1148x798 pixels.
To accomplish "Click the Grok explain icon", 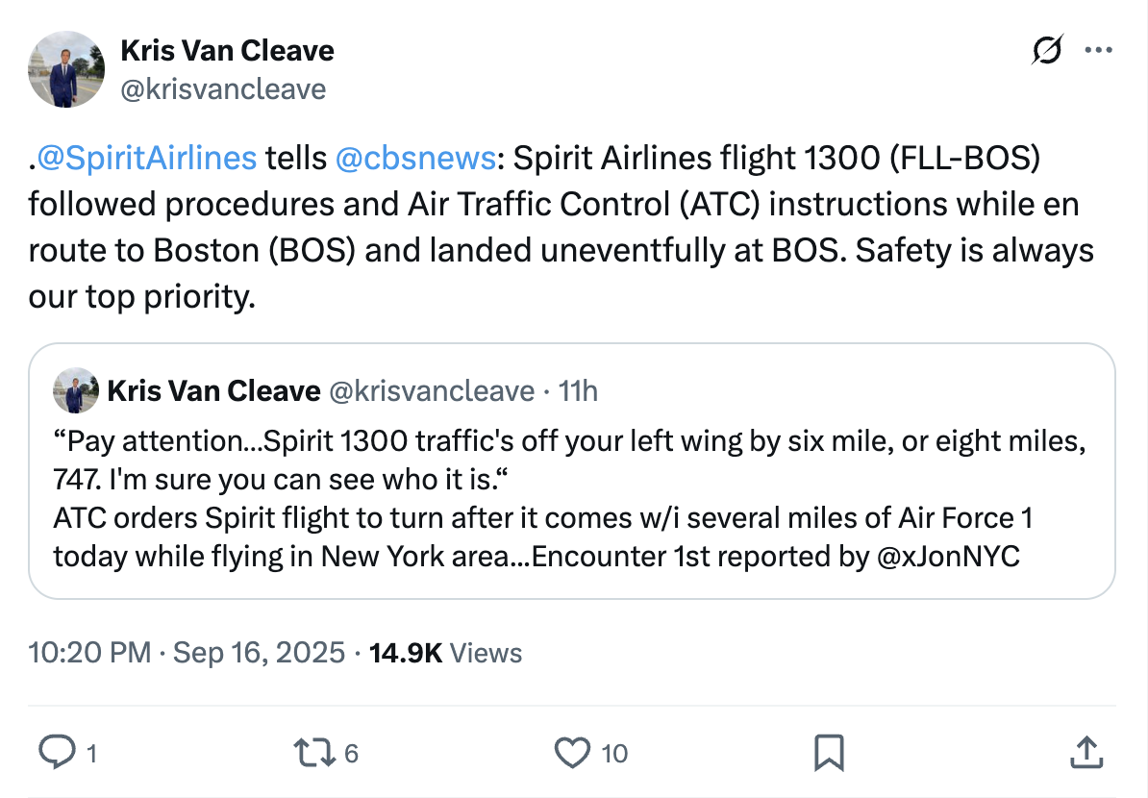I will 1047,50.
